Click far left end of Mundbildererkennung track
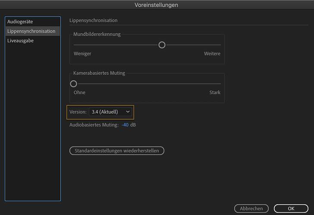Screen dimensions: 314x215 click(75, 45)
